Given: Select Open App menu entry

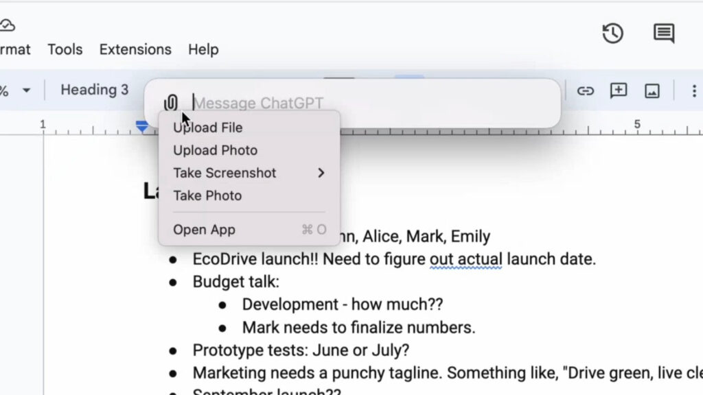Looking at the screenshot, I should (249, 230).
